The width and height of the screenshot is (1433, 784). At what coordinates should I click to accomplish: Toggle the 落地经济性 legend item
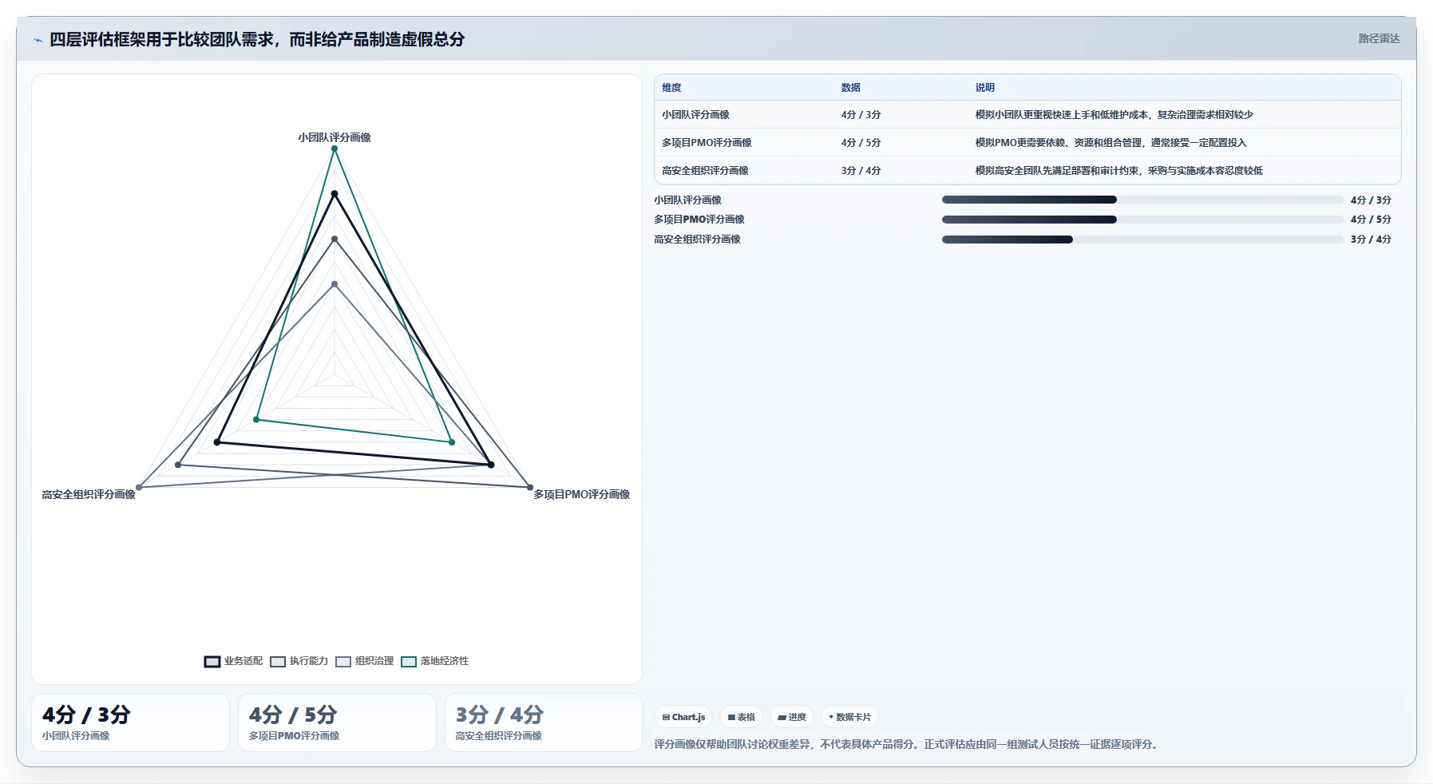pyautogui.click(x=434, y=661)
